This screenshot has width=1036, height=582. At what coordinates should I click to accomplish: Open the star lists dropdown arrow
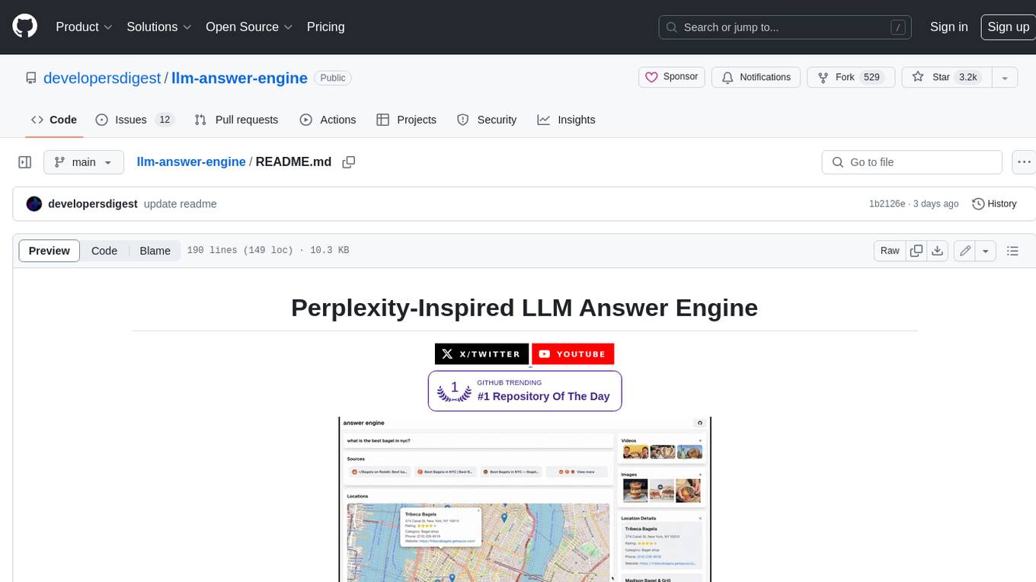[x=1005, y=77]
